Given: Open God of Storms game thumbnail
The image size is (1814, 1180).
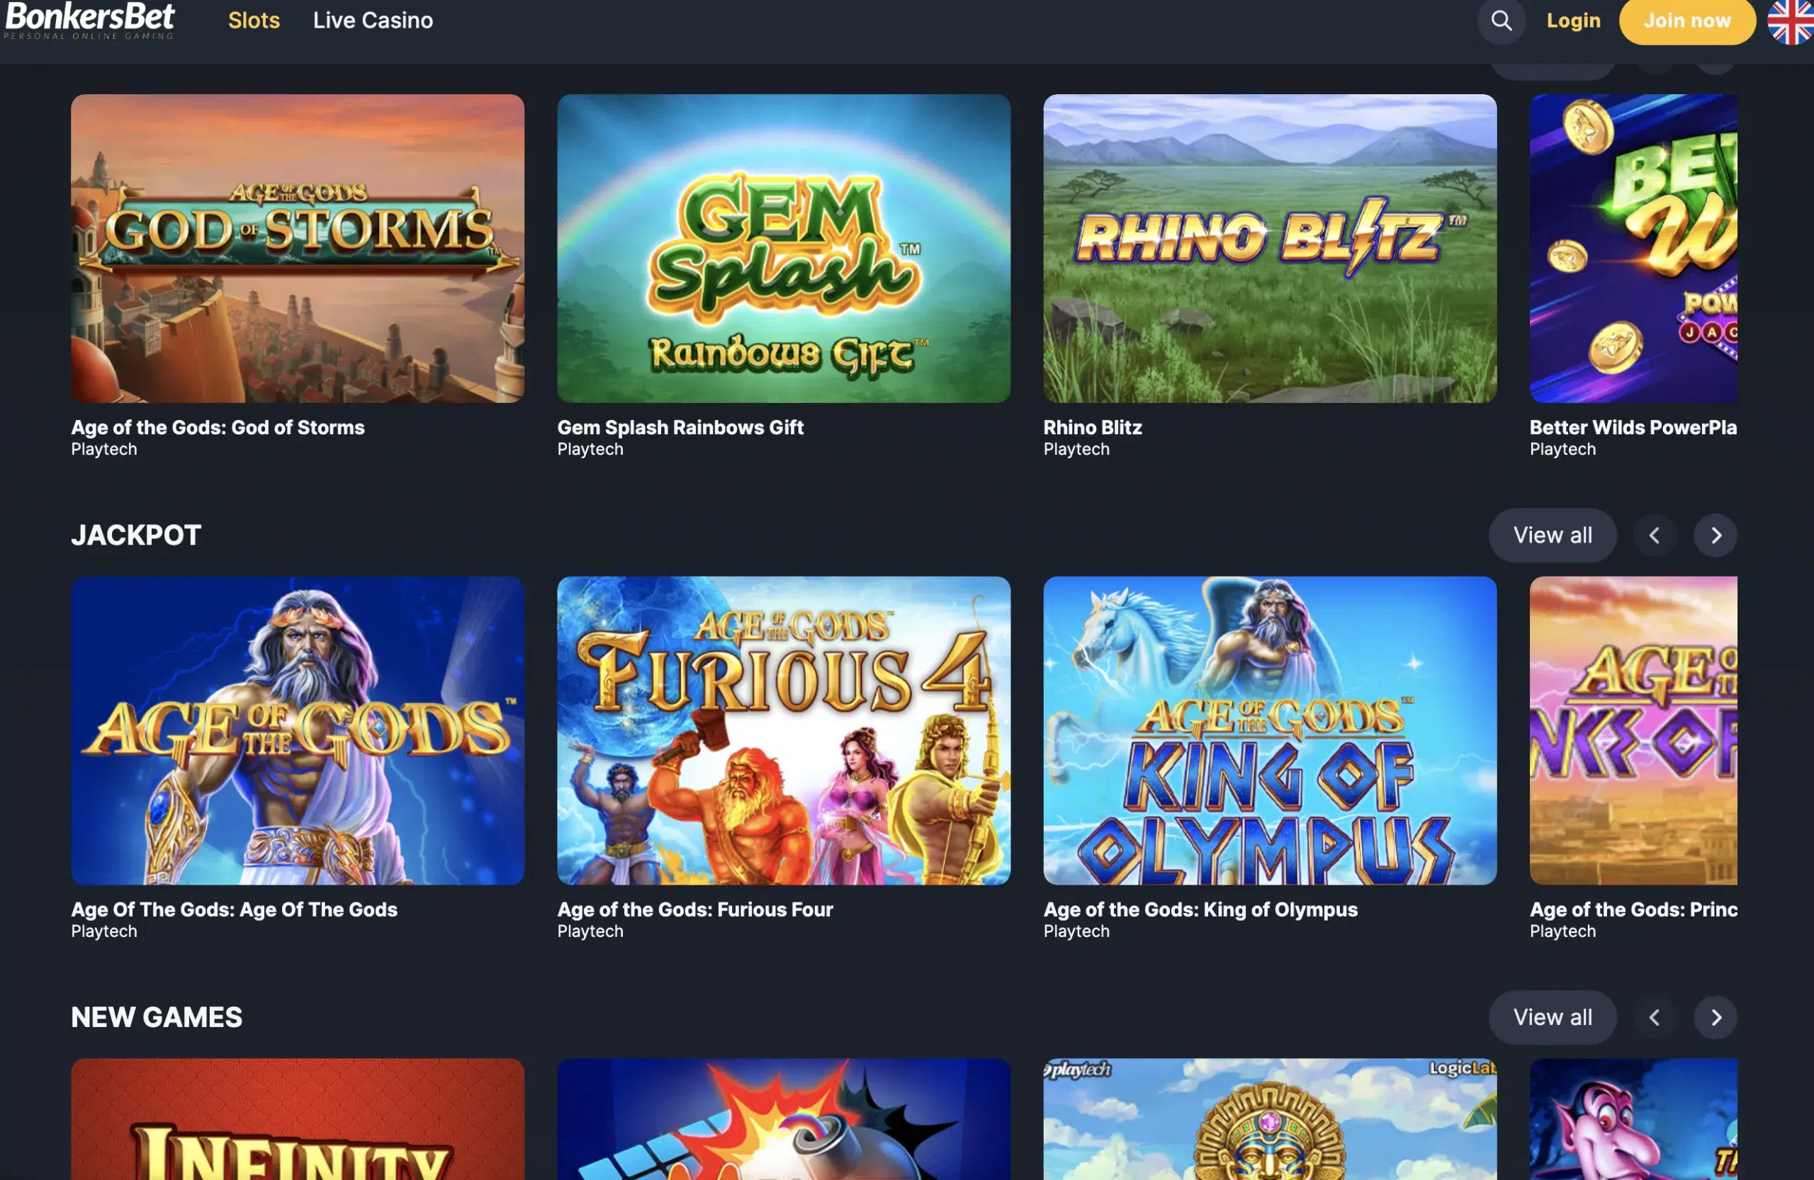Looking at the screenshot, I should coord(297,249).
